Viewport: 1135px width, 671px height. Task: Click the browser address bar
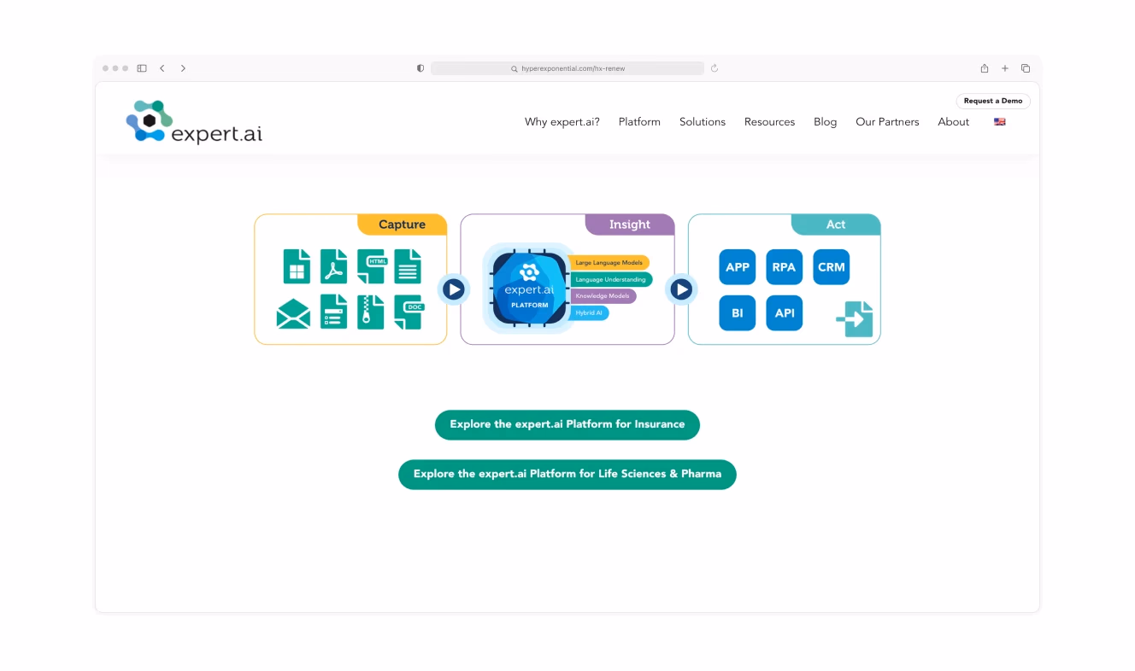pos(567,68)
